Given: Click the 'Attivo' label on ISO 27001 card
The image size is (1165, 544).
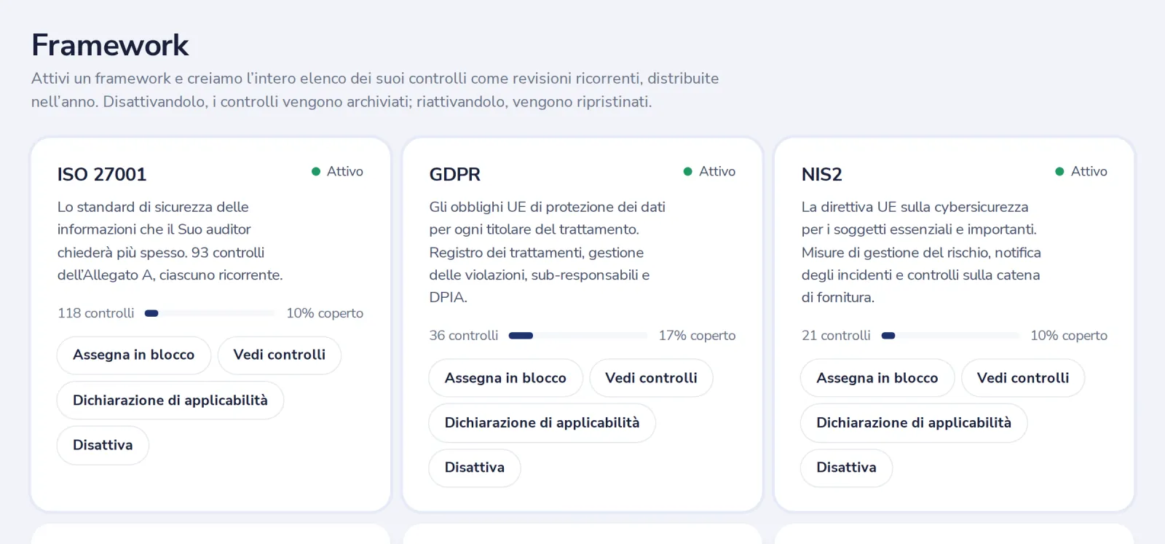Looking at the screenshot, I should (345, 172).
